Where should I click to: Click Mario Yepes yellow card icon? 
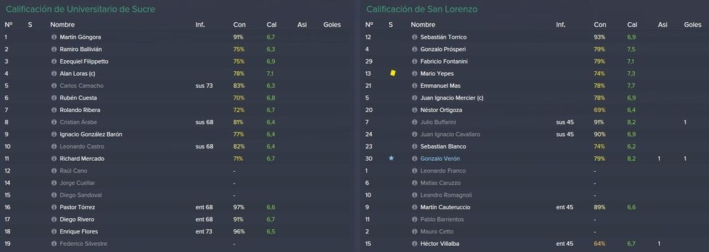(393, 73)
